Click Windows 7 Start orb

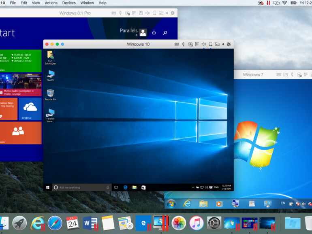[x=171, y=204]
